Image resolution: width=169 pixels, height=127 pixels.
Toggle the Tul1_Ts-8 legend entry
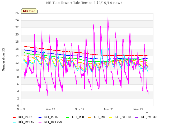click(75, 117)
